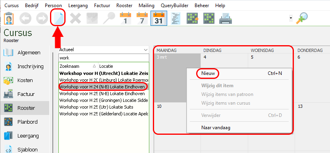This screenshot has width=330, height=153.
Task: Open the Factuur menu in menu bar
Action: (x=102, y=6)
